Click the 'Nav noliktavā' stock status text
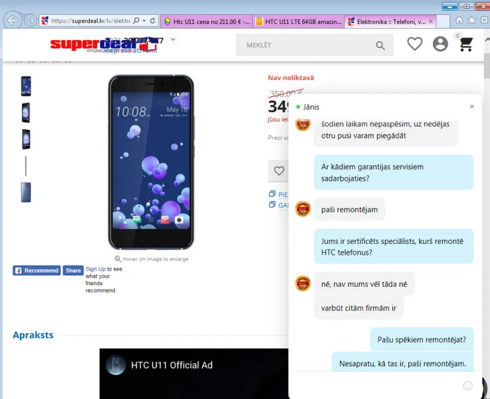 pyautogui.click(x=291, y=78)
